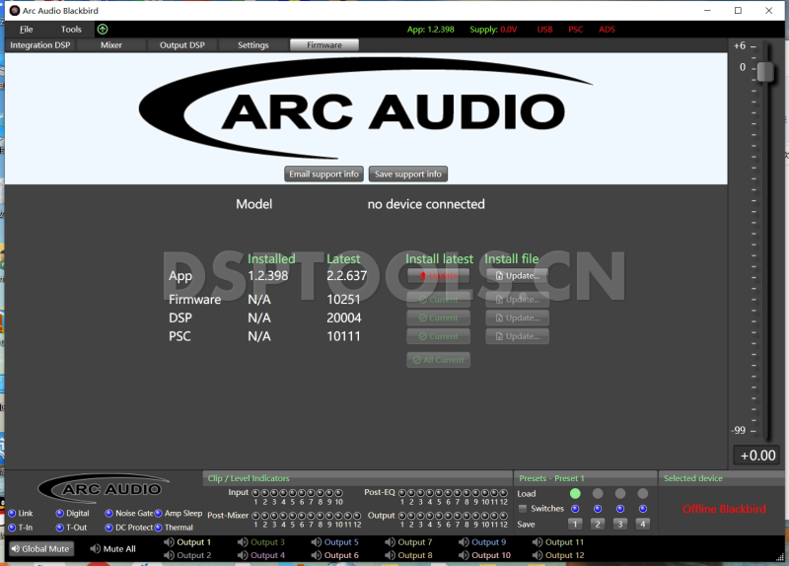Click the DC Protect indicator
This screenshot has height=566, width=789.
(x=108, y=528)
